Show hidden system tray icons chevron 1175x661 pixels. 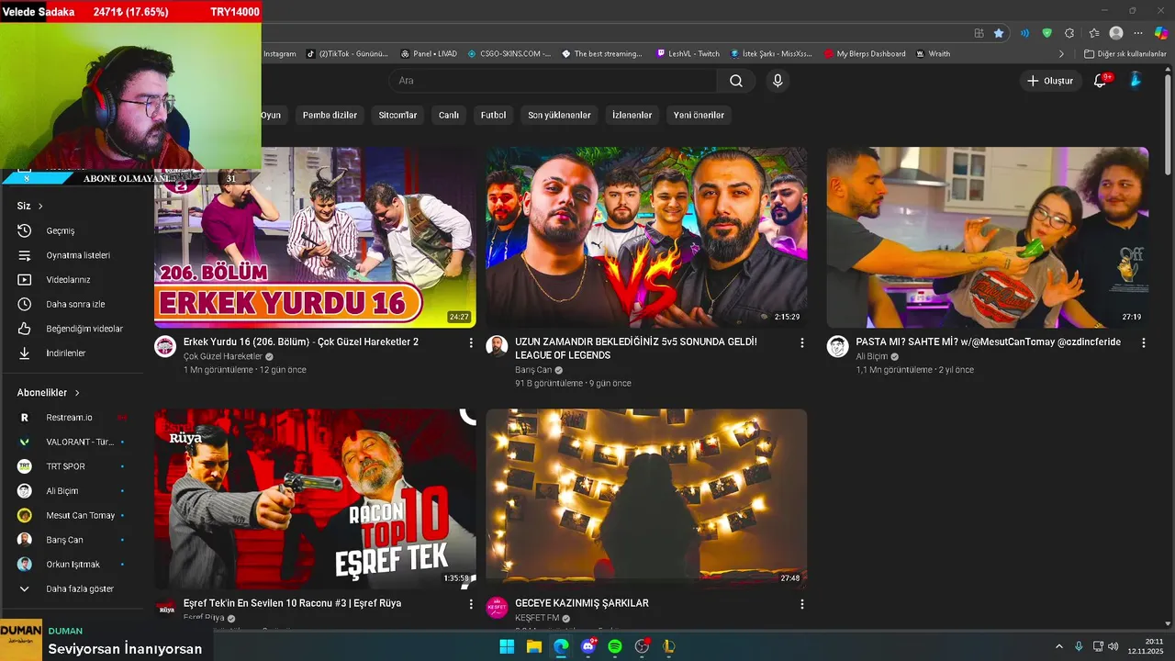(x=1058, y=646)
